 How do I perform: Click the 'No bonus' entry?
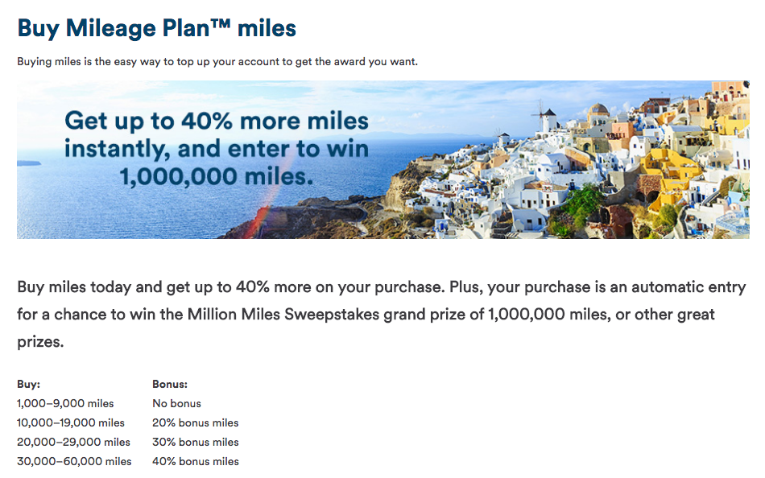[176, 403]
